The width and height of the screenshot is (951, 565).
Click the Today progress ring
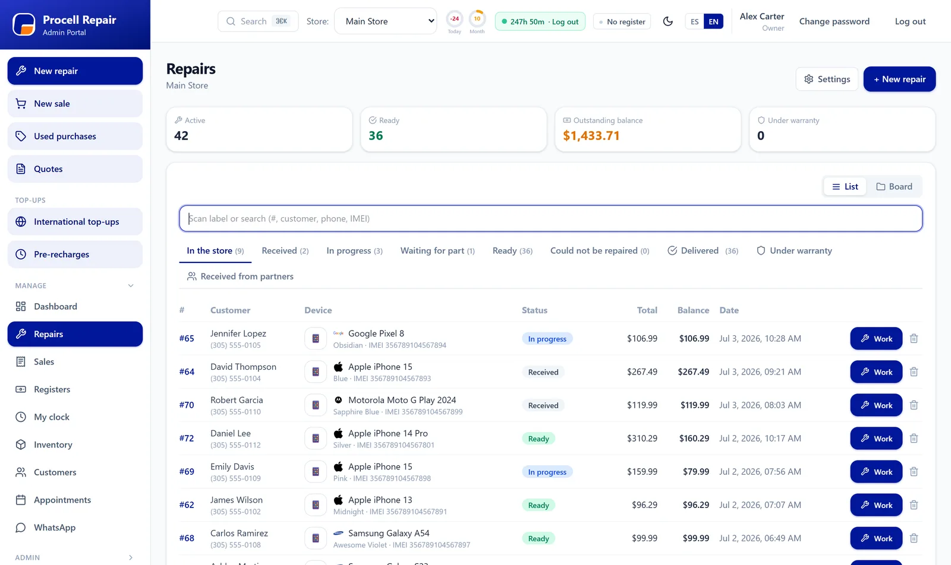coord(454,19)
